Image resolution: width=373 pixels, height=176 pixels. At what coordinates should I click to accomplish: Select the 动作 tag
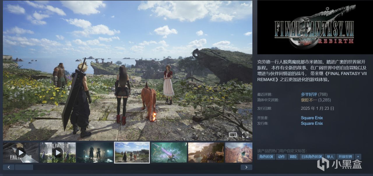click(281, 157)
